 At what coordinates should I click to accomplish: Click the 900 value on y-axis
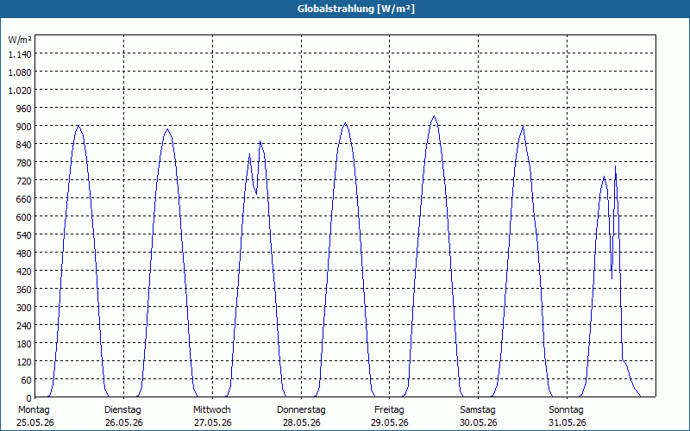click(x=23, y=126)
